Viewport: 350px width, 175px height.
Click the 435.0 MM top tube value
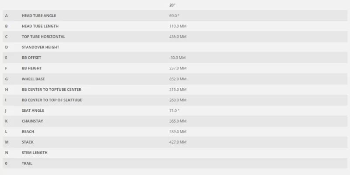[178, 37]
